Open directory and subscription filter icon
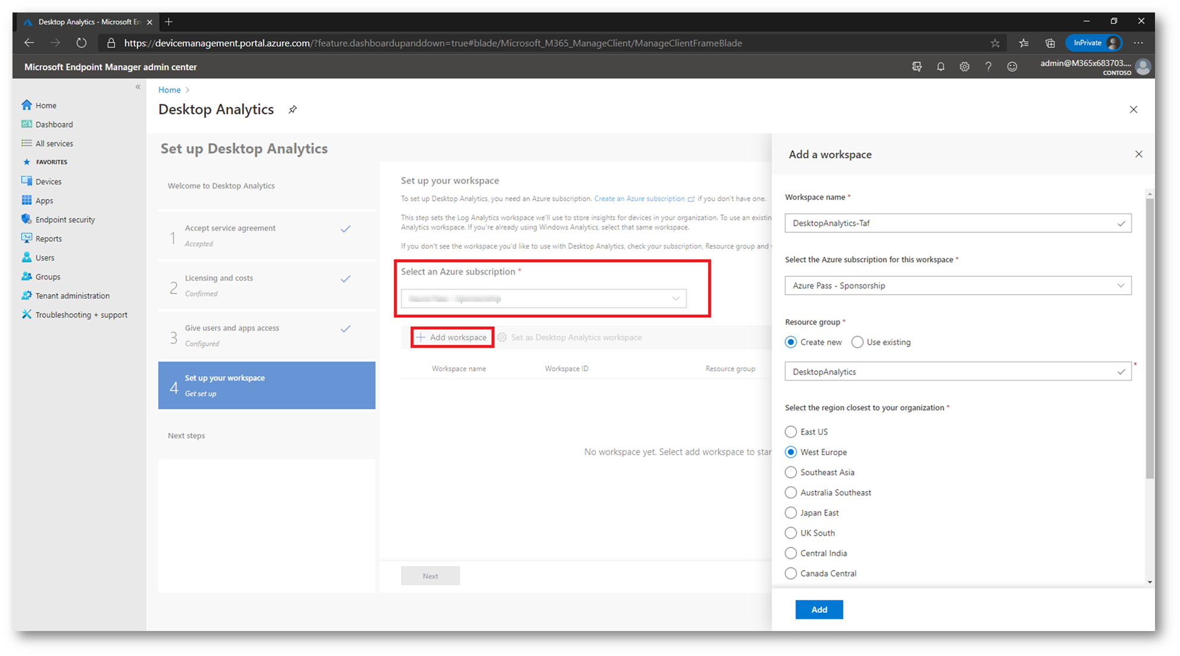 tap(916, 67)
